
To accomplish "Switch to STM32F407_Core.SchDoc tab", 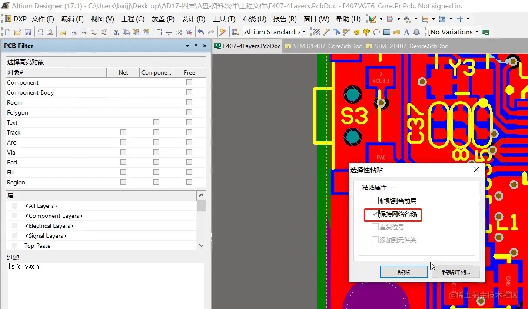I will coord(323,46).
